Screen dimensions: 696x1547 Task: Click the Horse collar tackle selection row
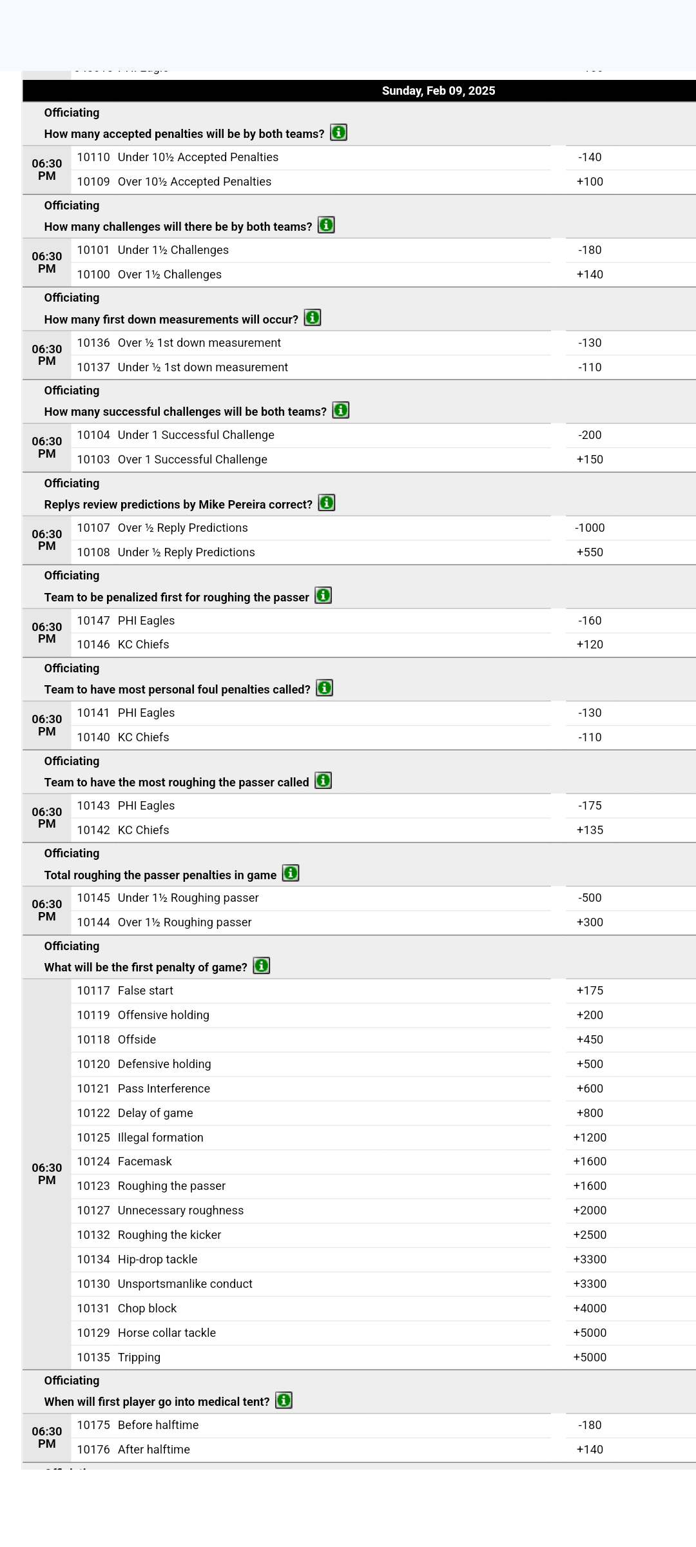[311, 1333]
